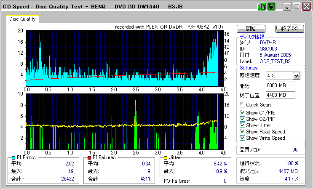The image size is (313, 189).
Task: Select the Disc Quality tab
Action: coord(23,19)
